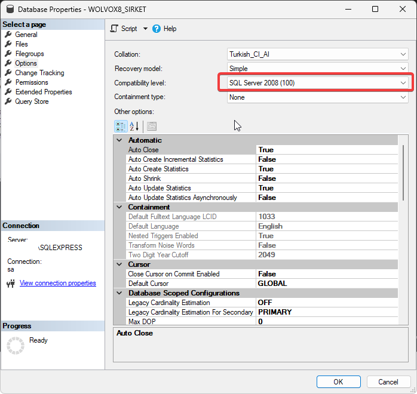Open the Recovery model dropdown
The width and height of the screenshot is (417, 394).
point(403,69)
